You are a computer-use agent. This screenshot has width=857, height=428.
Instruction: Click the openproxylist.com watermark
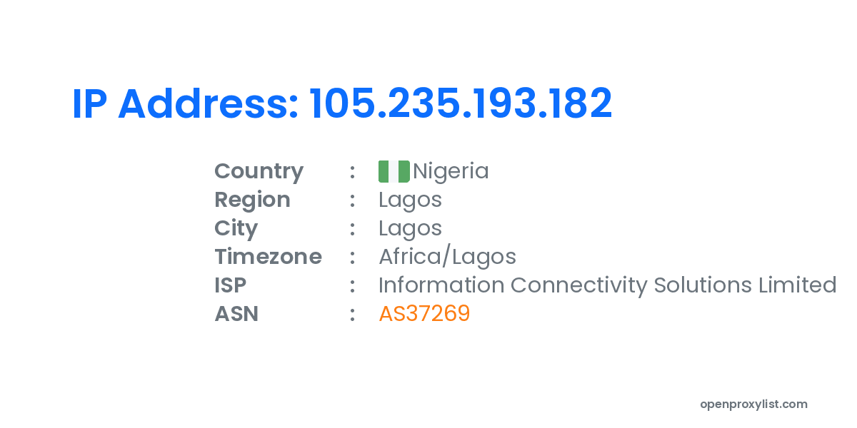tap(753, 404)
